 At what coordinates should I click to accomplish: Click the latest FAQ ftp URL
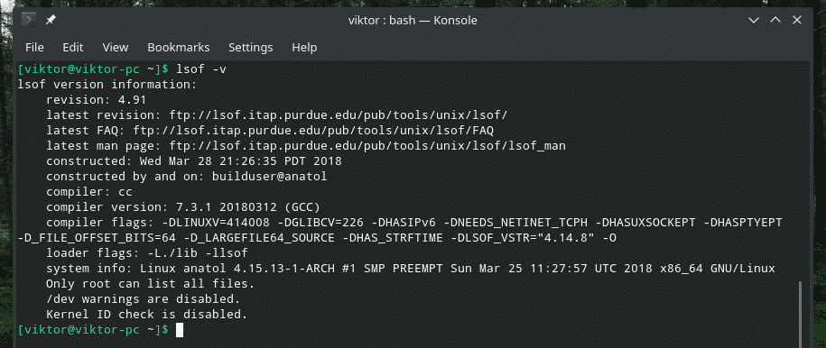coord(313,130)
